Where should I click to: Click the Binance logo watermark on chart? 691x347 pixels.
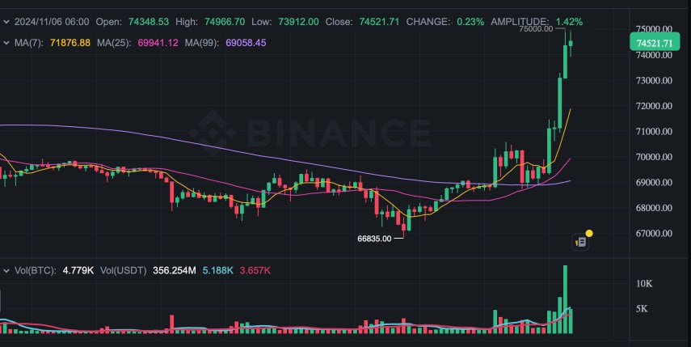point(309,130)
